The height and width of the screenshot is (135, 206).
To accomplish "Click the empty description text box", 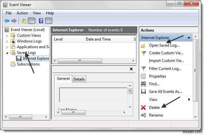I will pyautogui.click(x=93, y=95).
